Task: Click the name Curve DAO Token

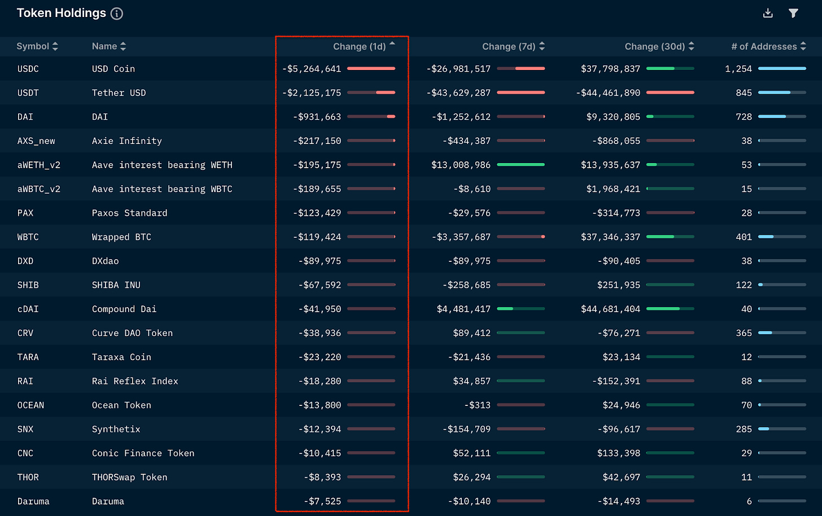Action: (133, 333)
